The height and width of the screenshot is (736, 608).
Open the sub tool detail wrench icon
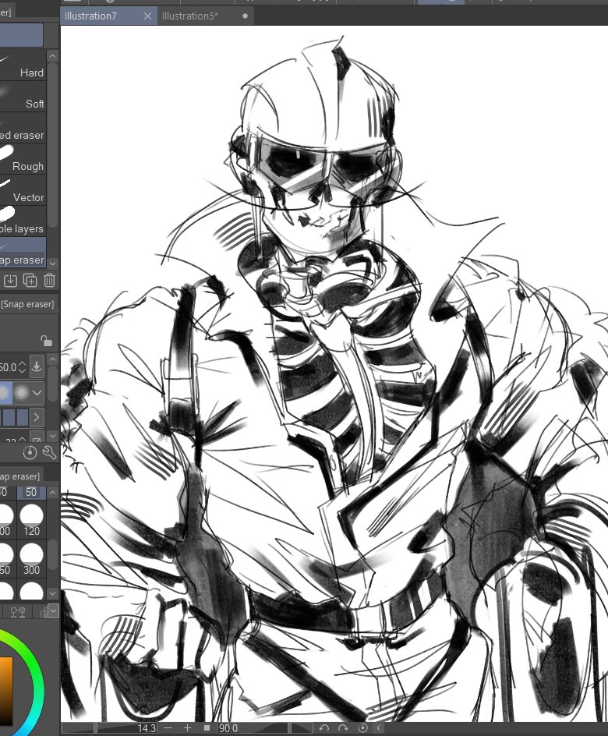pyautogui.click(x=49, y=452)
